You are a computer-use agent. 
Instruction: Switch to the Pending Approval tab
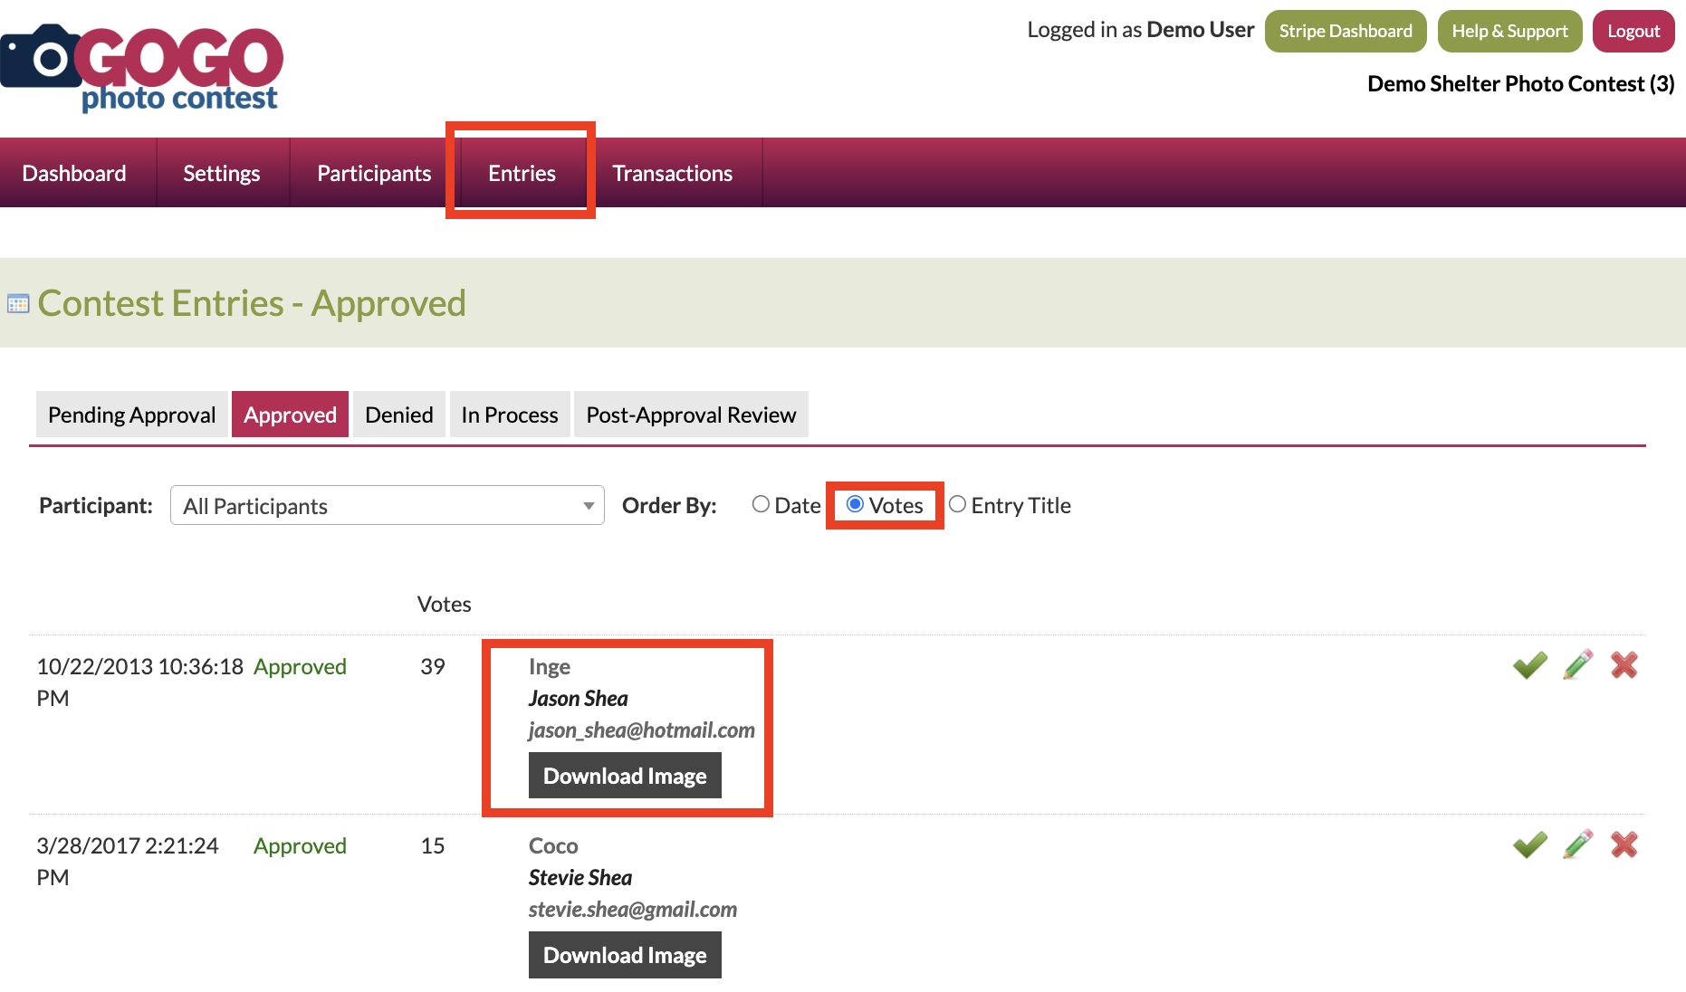pyautogui.click(x=131, y=415)
